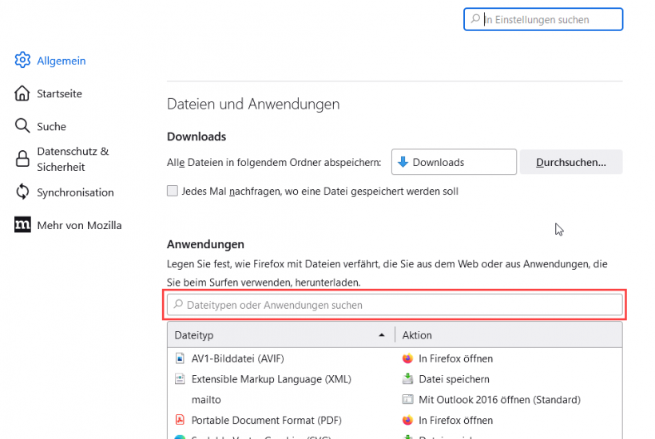Click the Startseite house icon
The image size is (655, 439).
pyautogui.click(x=22, y=93)
